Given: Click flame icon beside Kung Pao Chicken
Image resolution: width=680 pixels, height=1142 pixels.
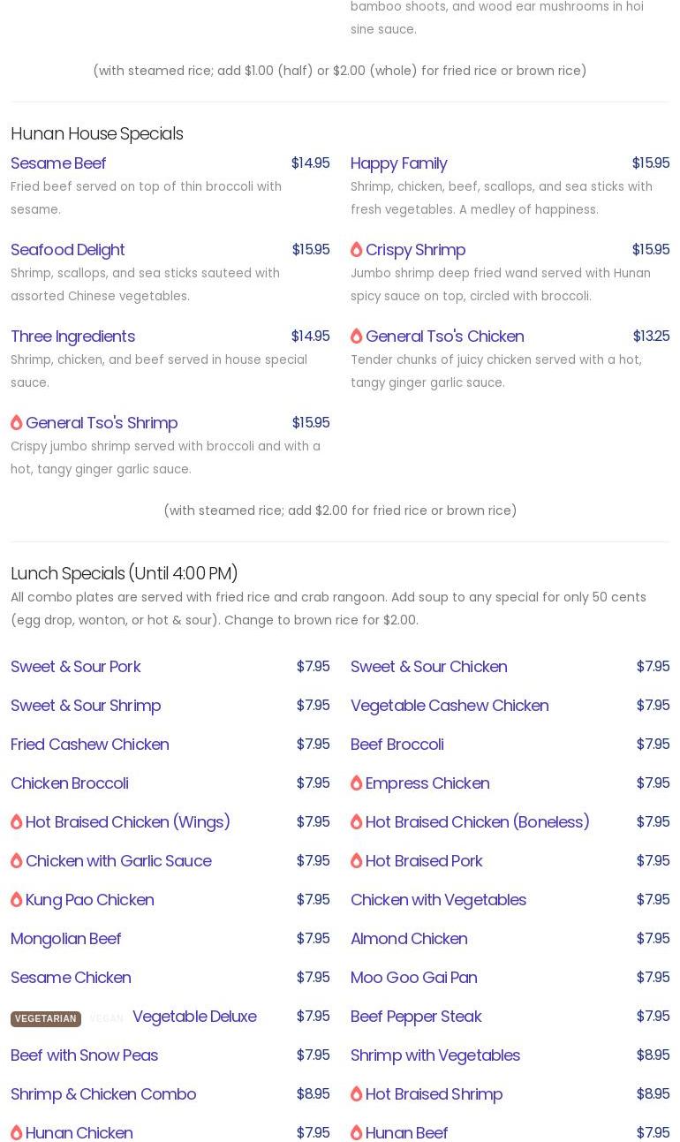Looking at the screenshot, I should pos(17,900).
